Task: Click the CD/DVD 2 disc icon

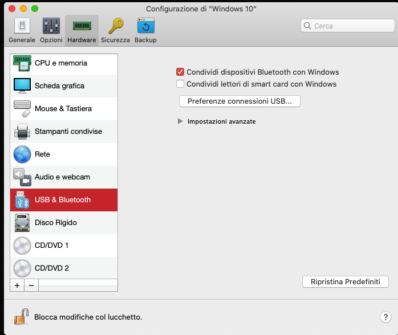Action: (22, 268)
